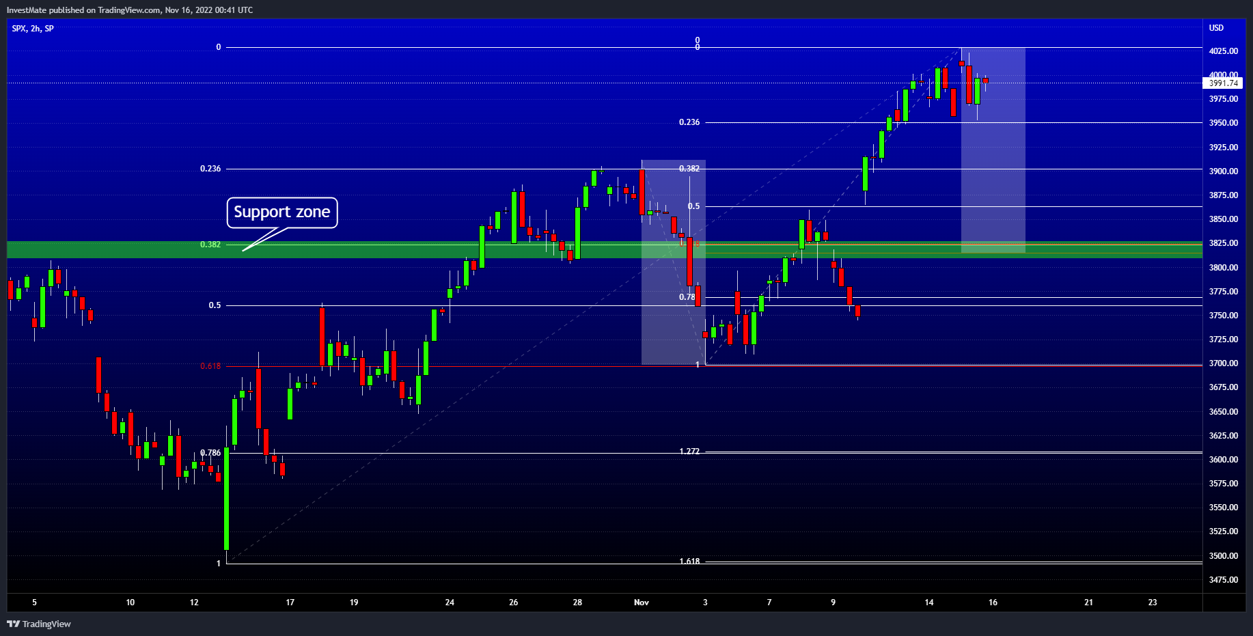1253x636 pixels.
Task: Click date 21 on the time axis
Action: coord(1088,603)
